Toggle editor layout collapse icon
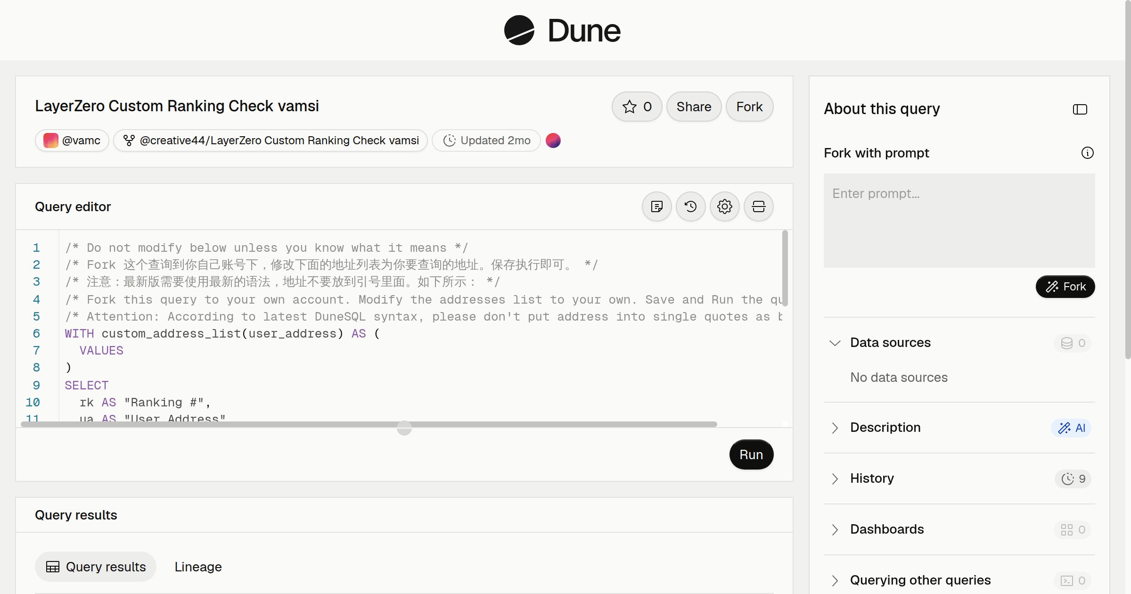The width and height of the screenshot is (1131, 594). point(758,206)
